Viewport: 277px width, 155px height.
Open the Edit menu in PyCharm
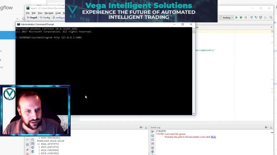(34, 13)
